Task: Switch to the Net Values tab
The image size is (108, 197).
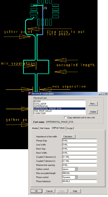Action: coord(45,128)
